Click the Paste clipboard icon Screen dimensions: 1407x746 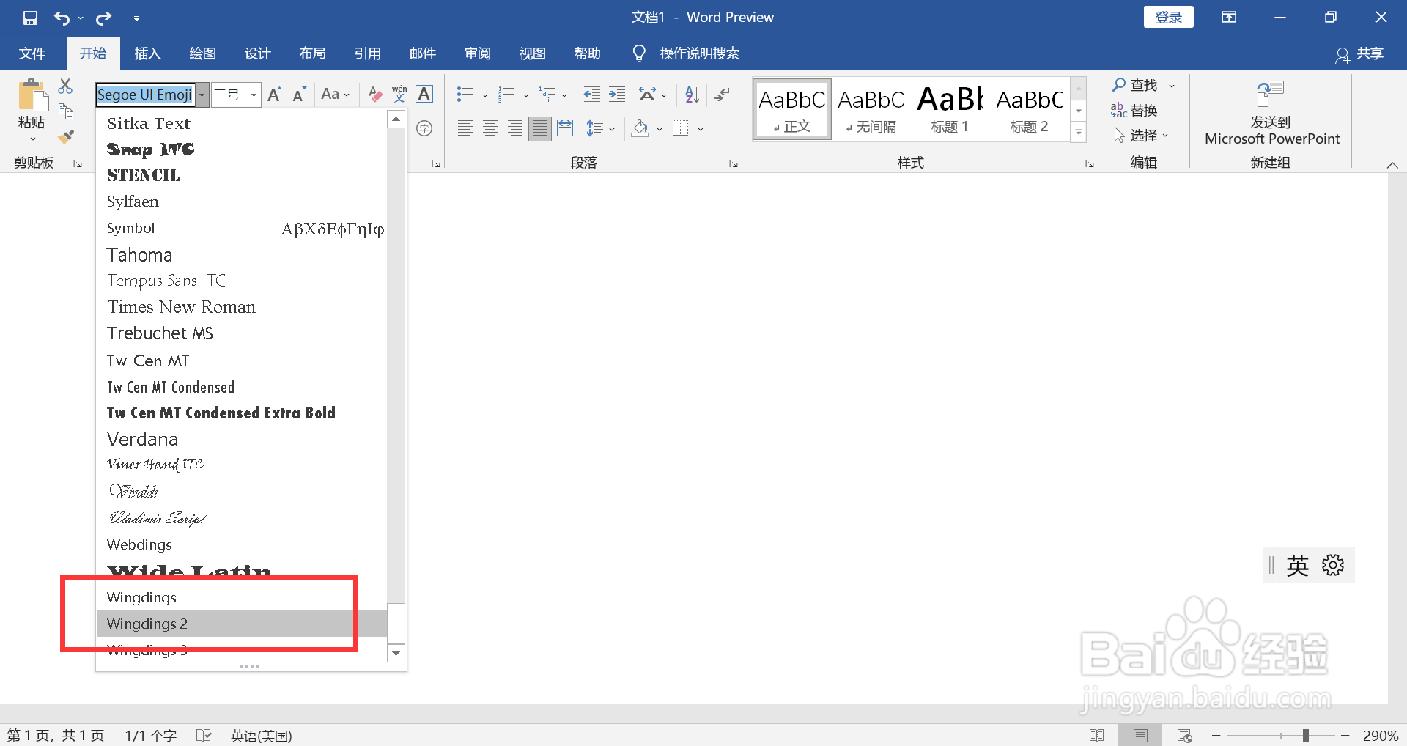(32, 96)
